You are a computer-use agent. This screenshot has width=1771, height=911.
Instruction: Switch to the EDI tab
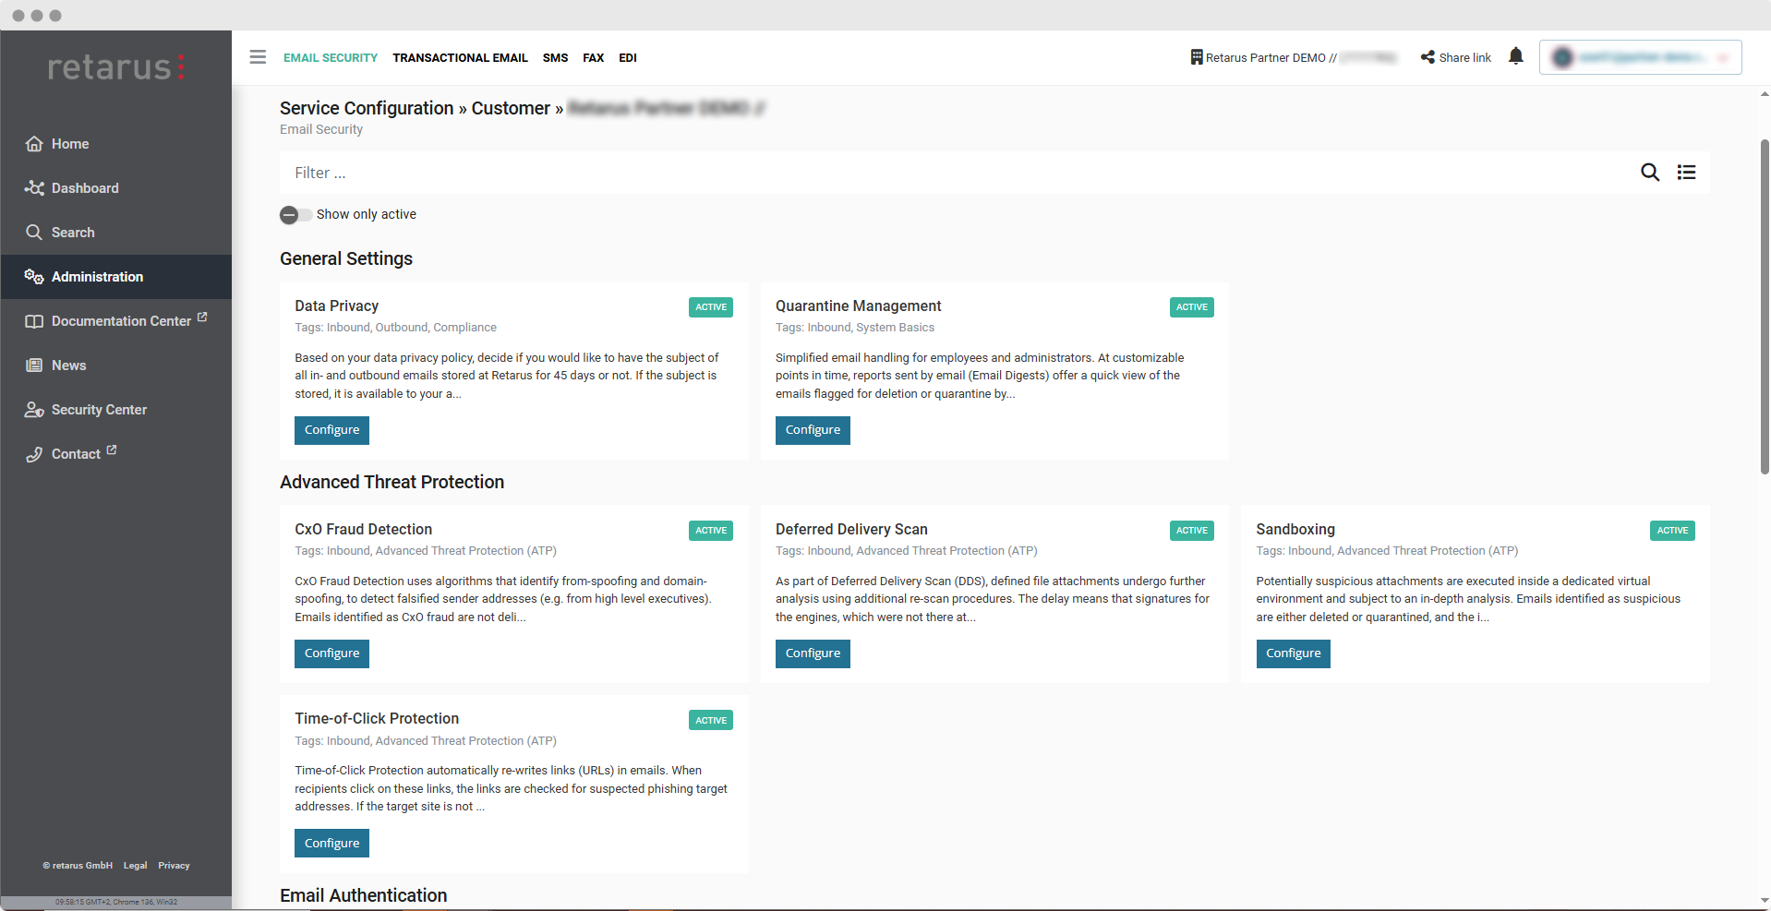[628, 57]
